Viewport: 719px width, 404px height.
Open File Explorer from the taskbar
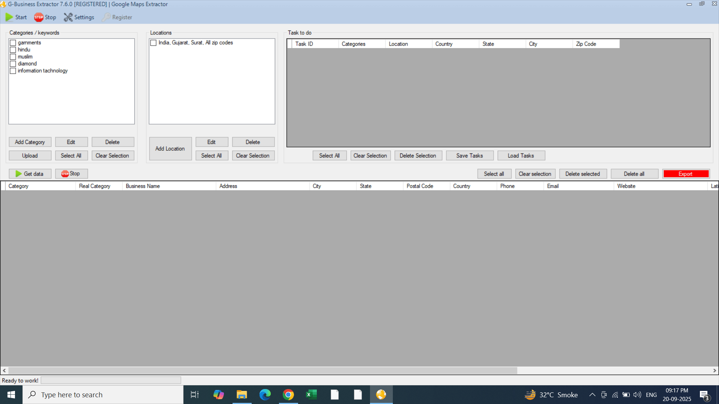click(242, 395)
